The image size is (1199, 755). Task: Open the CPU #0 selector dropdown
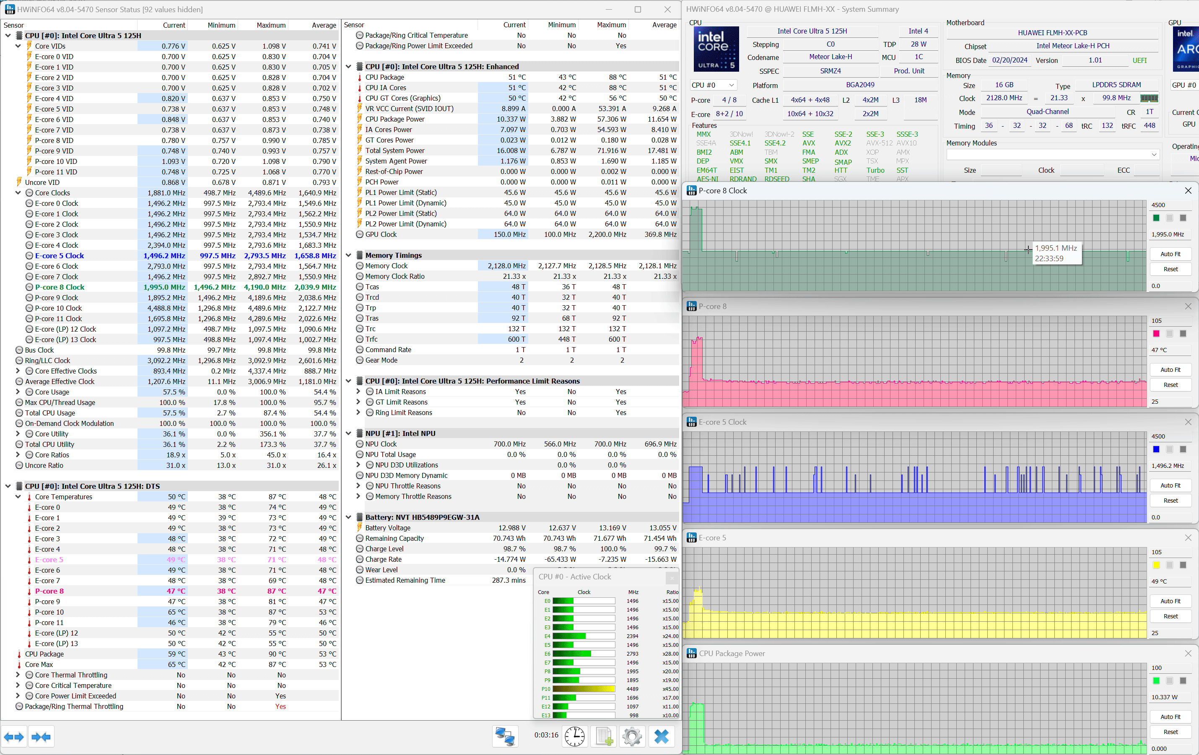click(x=713, y=85)
